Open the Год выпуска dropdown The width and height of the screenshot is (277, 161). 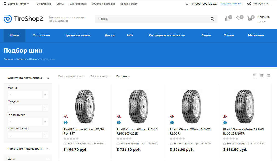[x=28, y=122]
